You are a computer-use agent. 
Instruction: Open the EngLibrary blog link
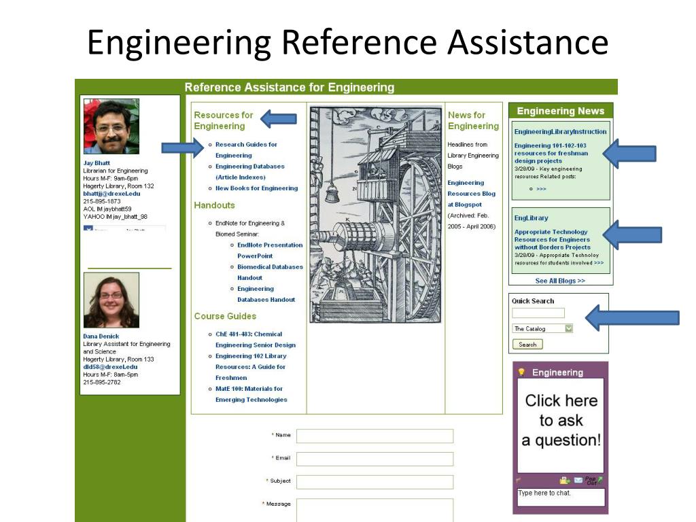531,218
